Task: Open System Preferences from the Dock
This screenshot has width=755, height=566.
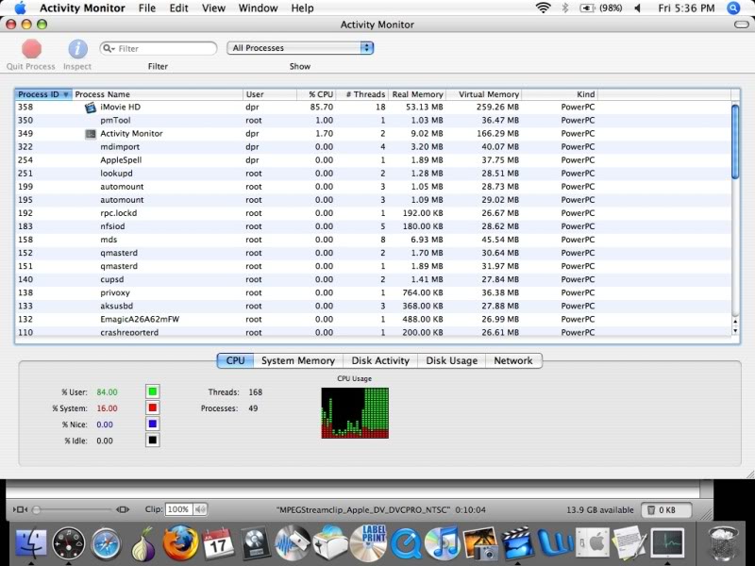Action: point(593,544)
